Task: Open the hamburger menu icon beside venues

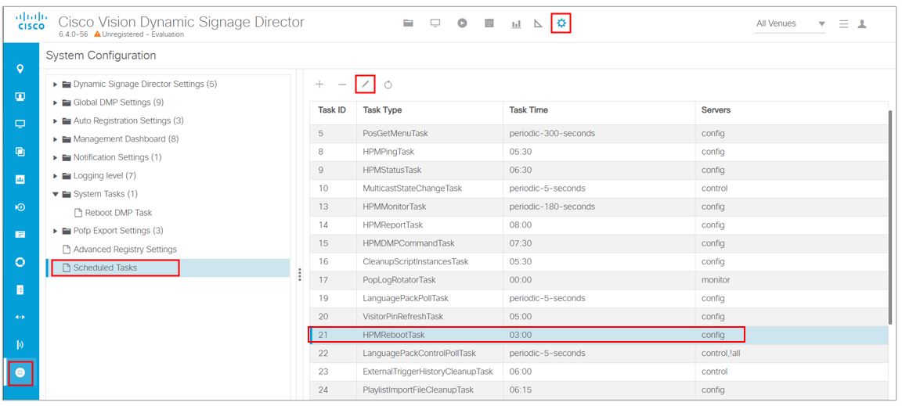Action: (x=844, y=24)
